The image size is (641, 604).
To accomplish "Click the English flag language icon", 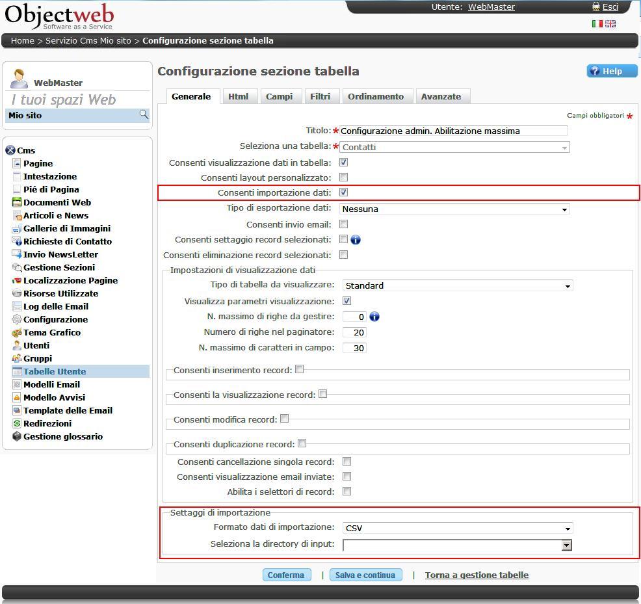I will [610, 24].
